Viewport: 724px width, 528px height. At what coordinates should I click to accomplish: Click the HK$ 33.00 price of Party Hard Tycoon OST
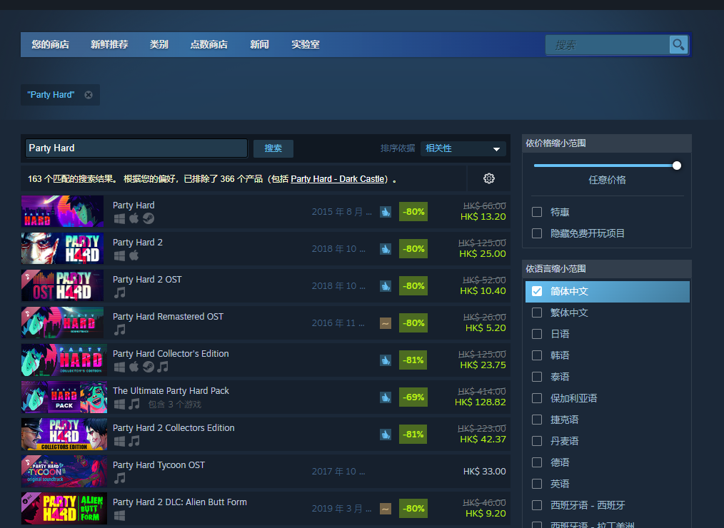[x=484, y=472]
